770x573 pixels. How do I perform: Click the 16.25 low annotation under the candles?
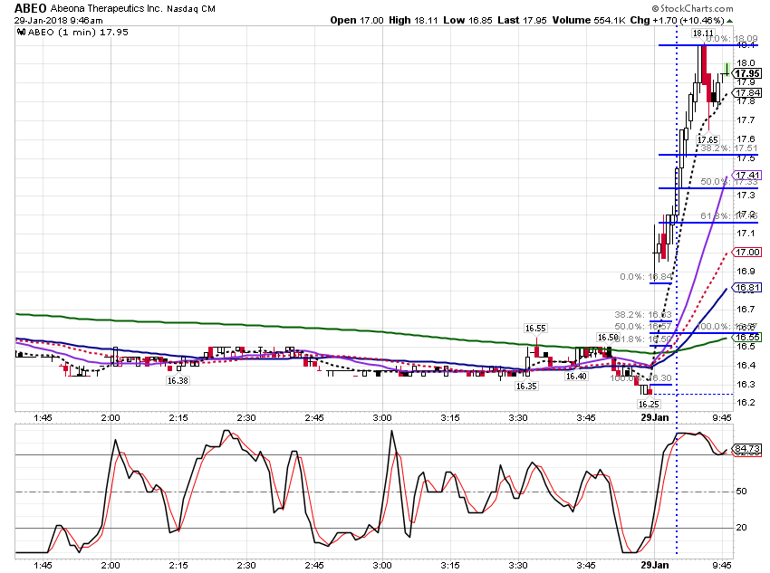649,405
